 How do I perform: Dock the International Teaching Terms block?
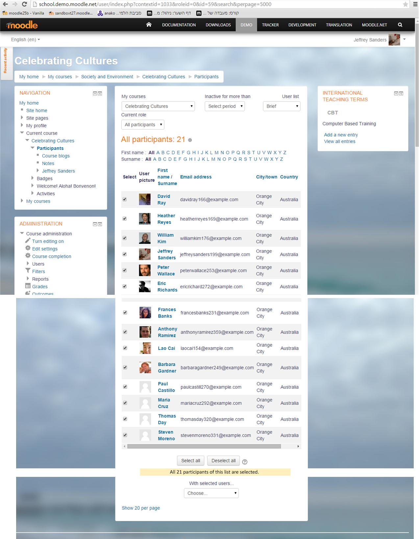click(x=401, y=93)
